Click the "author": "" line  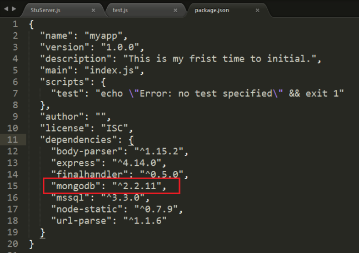(76, 117)
